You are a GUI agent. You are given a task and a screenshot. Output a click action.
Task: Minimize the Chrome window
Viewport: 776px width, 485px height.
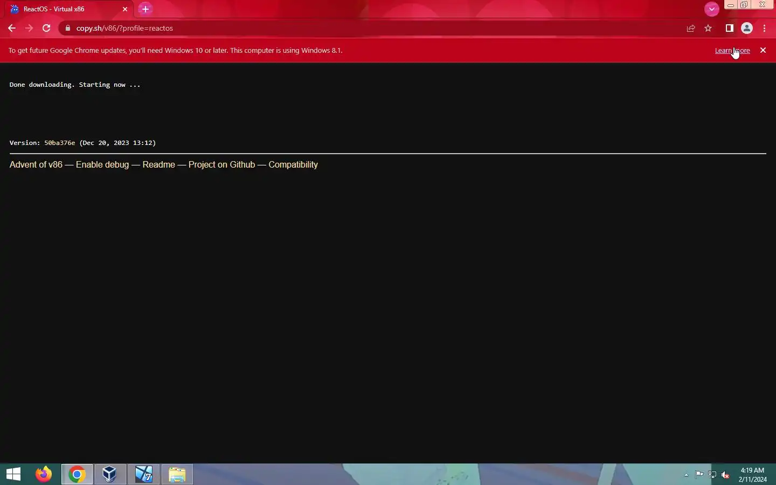tap(731, 5)
